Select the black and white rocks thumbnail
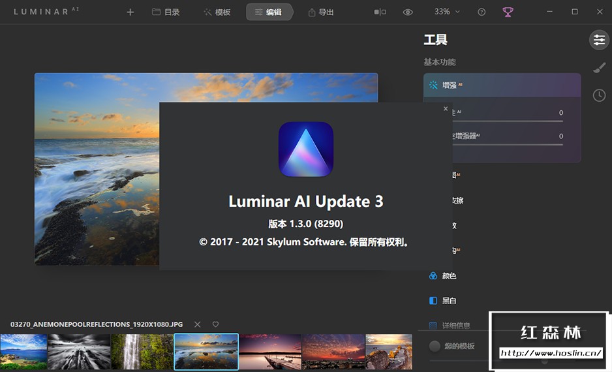 (x=79, y=351)
